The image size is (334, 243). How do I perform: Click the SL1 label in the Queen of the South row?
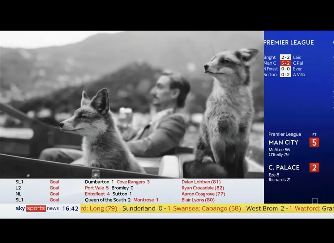(x=19, y=200)
